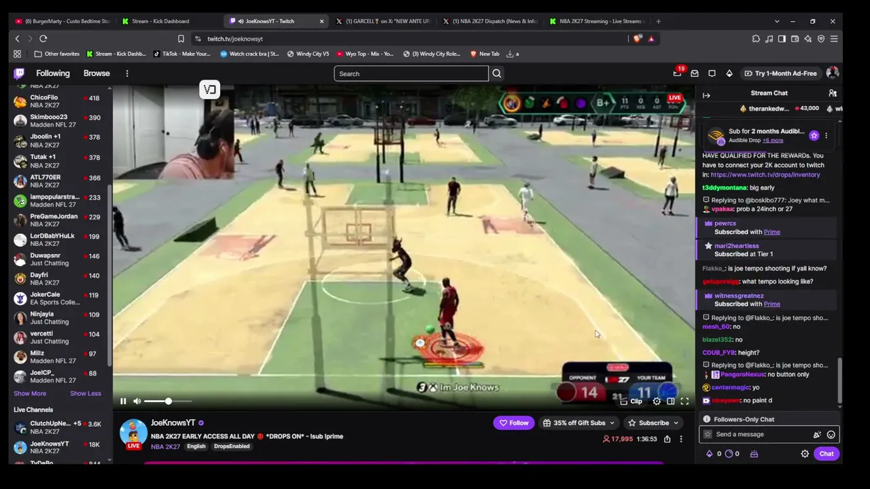Click the search magnifier button
The height and width of the screenshot is (489, 870).
point(497,73)
